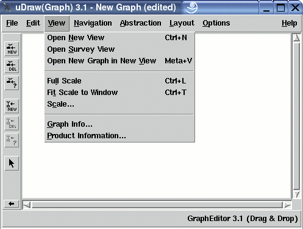Click the X window menu icon in title bar
This screenshot has height=229, width=303.
7,7
